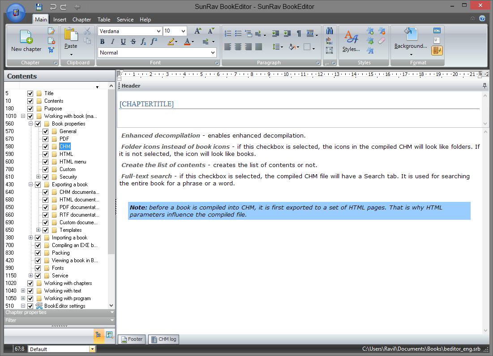Open the Insert ribbon tab
This screenshot has height=356, width=493.
(x=60, y=20)
